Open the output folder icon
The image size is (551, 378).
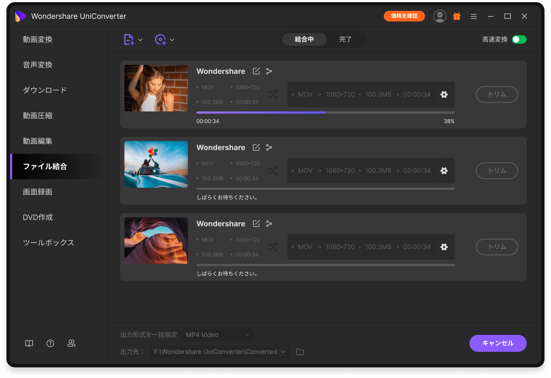pos(300,352)
